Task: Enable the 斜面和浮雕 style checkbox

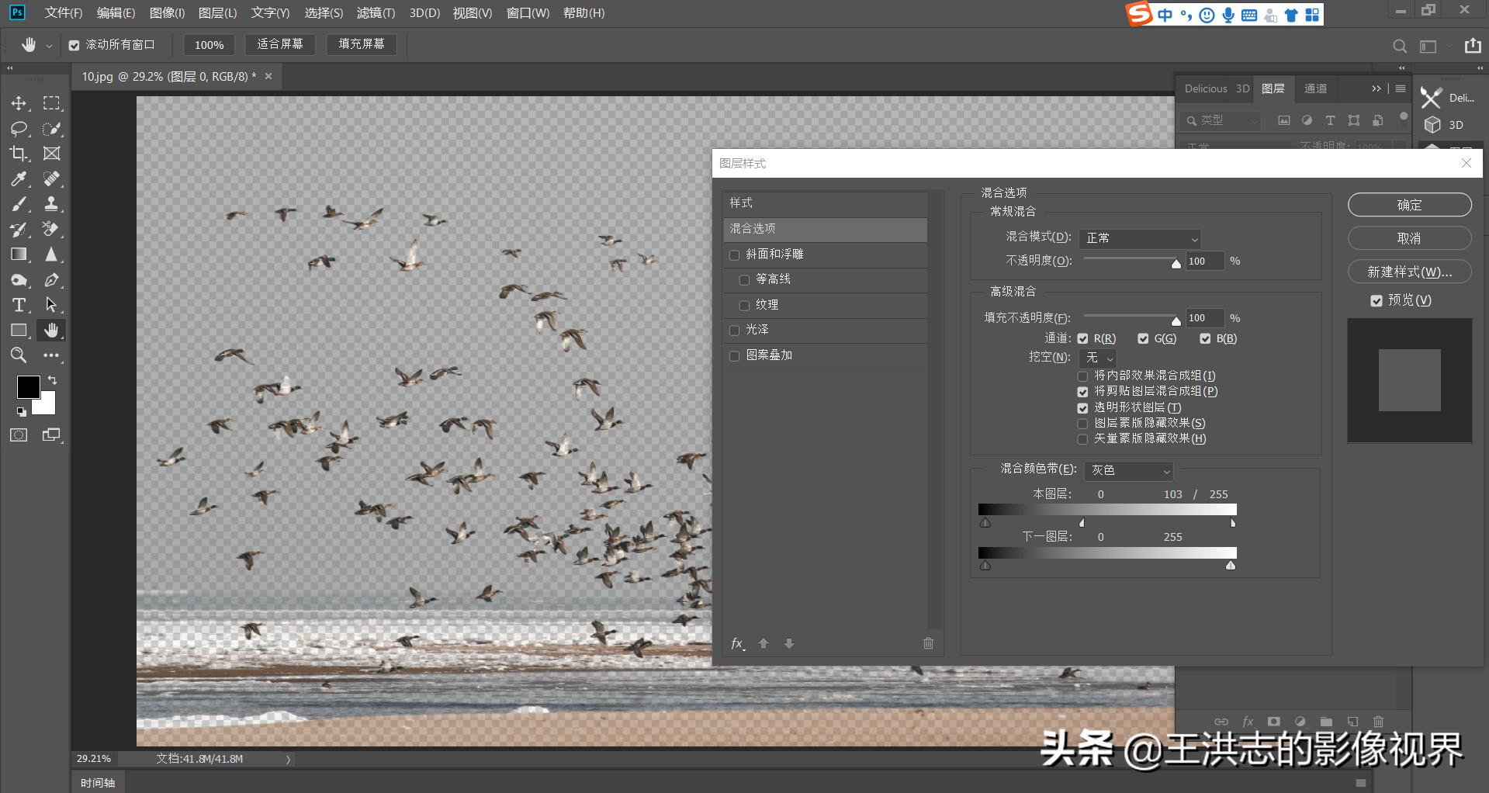Action: point(734,255)
